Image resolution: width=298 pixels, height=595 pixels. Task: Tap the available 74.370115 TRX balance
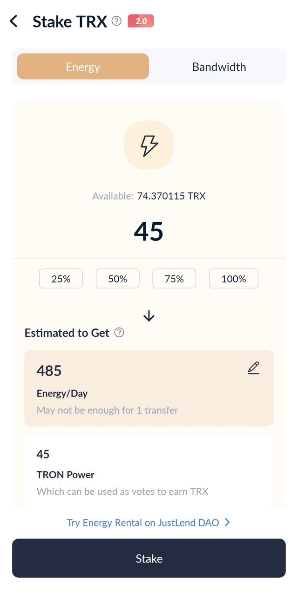[x=171, y=196]
